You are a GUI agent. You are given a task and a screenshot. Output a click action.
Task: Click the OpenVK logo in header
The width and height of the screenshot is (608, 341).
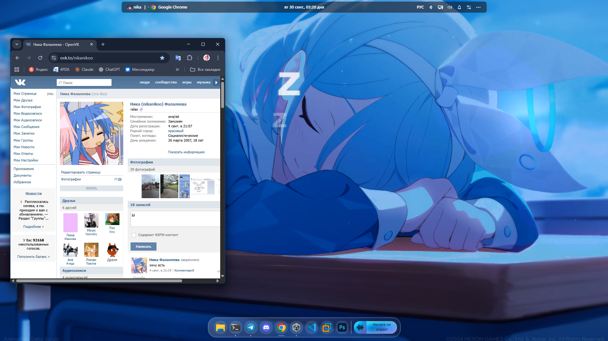pyautogui.click(x=20, y=82)
